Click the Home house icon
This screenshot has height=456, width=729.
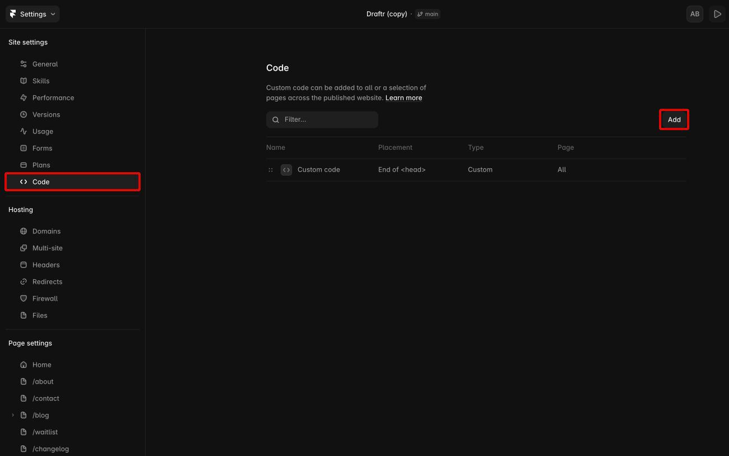tap(23, 365)
